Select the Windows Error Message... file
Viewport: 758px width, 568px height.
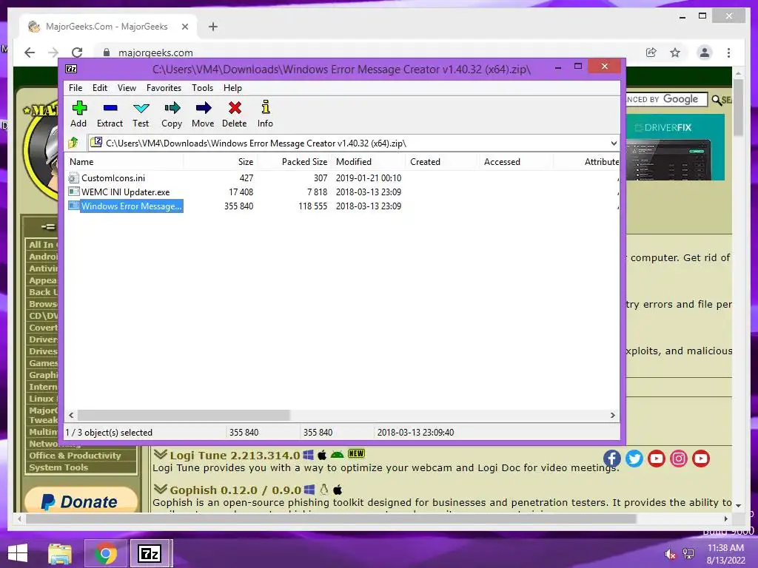(132, 206)
